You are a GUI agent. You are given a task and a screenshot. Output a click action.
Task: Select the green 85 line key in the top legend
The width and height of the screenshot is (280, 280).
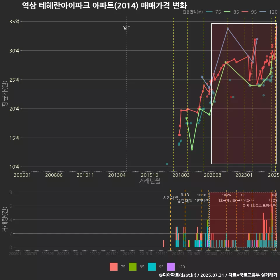coord(227,12)
